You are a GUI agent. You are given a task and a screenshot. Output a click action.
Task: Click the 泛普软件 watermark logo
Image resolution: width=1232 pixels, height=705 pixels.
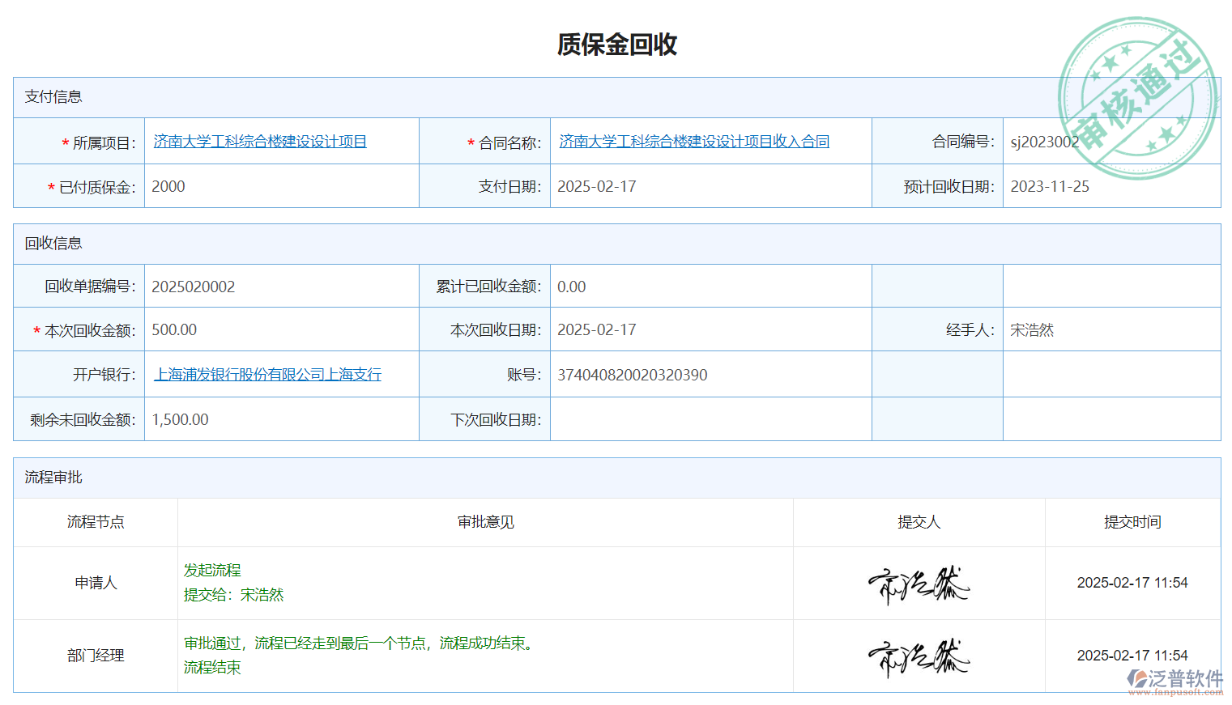pos(1175,681)
